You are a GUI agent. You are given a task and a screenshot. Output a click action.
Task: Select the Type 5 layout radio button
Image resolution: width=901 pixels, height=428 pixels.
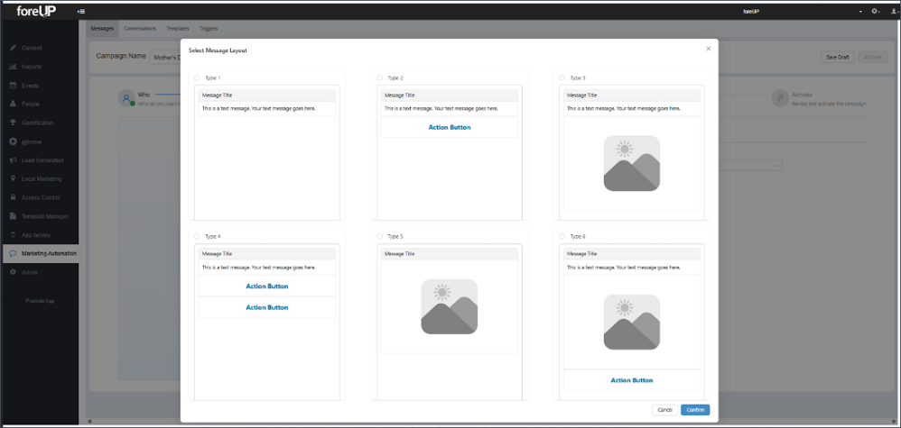[379, 236]
